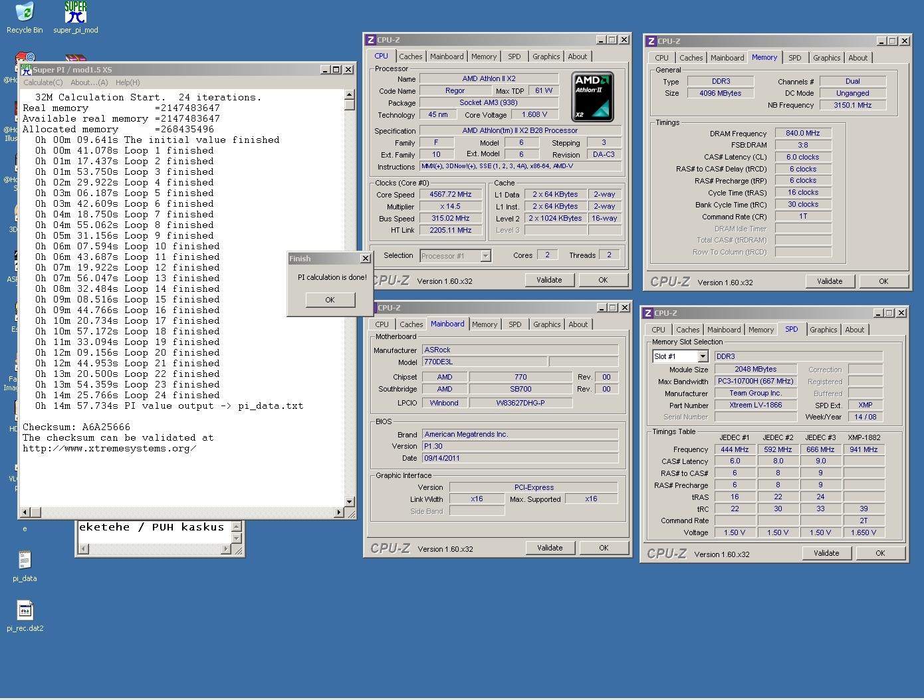924x700 pixels.
Task: Close the Finish dialog
Action: click(365, 259)
